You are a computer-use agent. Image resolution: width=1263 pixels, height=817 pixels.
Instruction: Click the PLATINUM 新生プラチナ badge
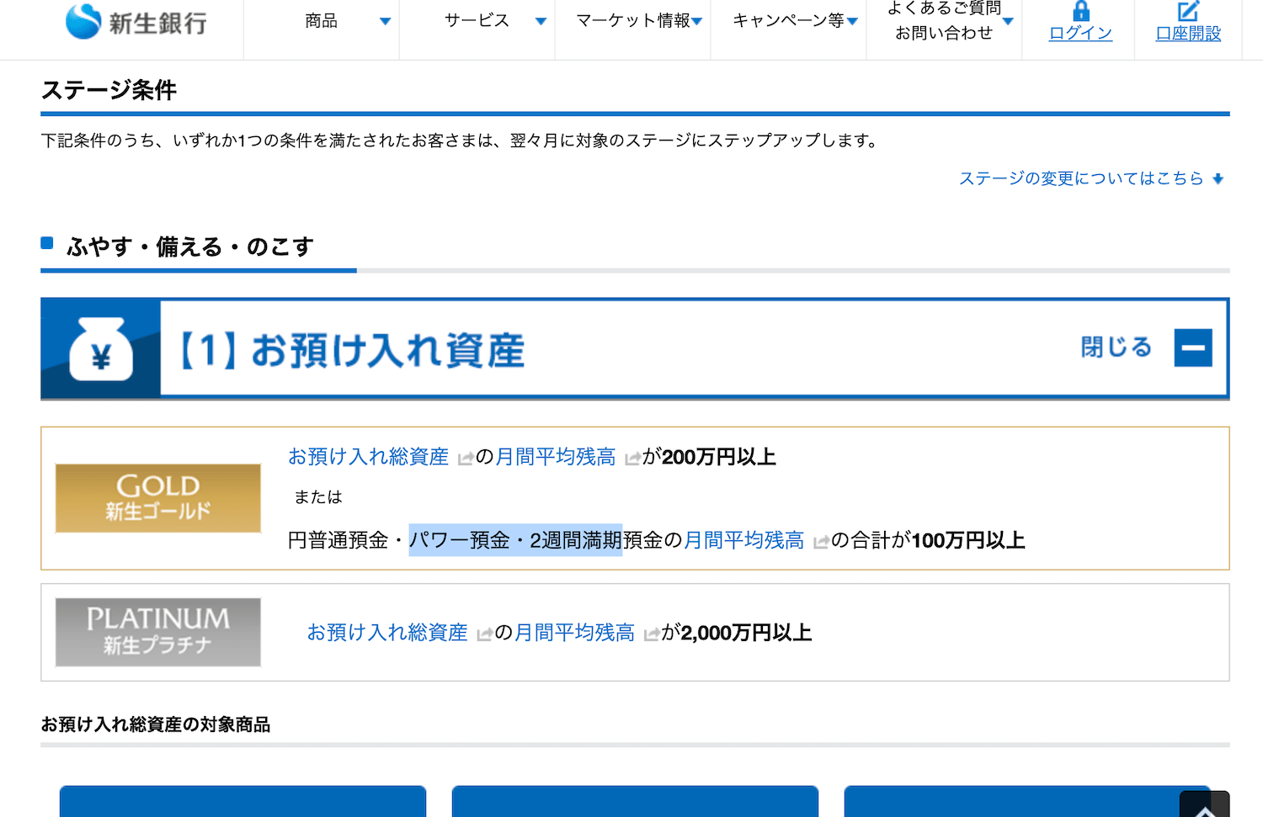pos(158,632)
